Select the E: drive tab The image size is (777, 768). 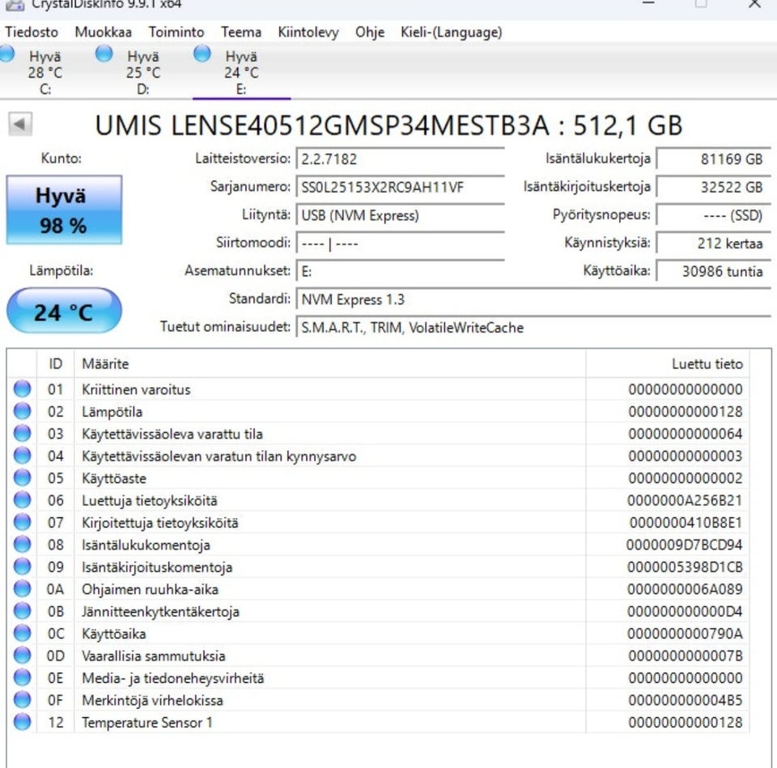point(241,70)
